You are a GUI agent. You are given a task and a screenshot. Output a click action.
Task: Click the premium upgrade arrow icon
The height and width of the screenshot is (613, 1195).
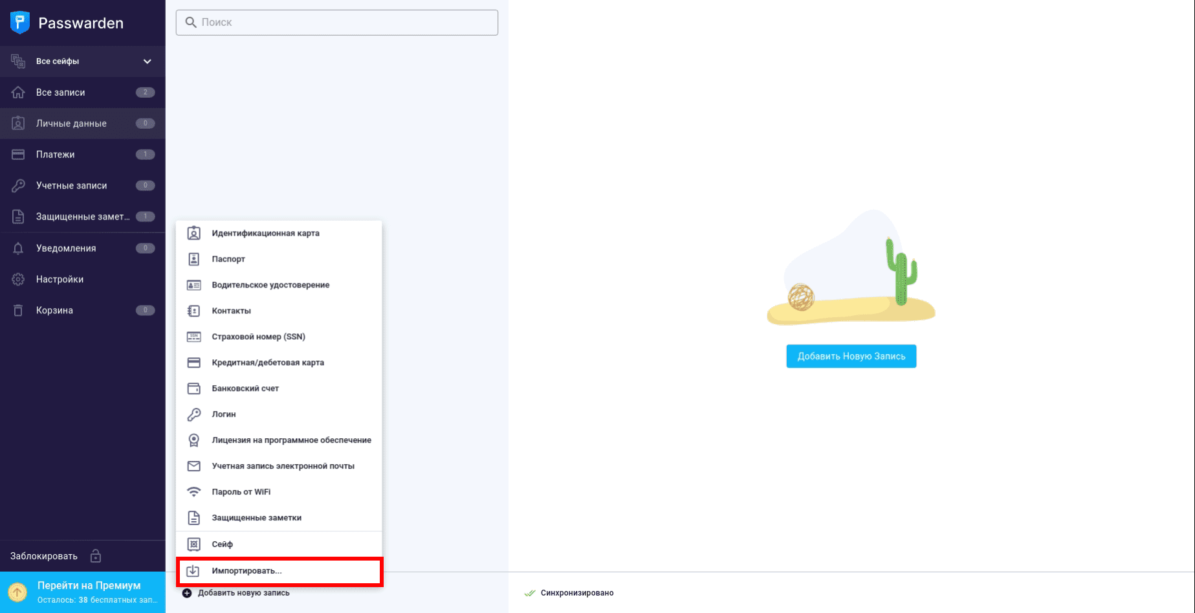[17, 592]
